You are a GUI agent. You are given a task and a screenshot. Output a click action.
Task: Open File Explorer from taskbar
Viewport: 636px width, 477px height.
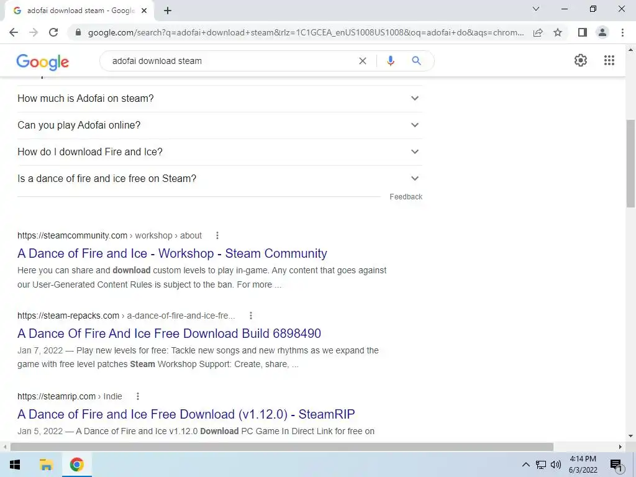tap(46, 465)
